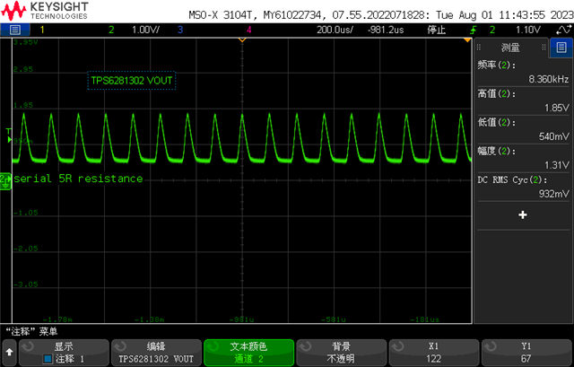574x367 pixels.
Task: Open the 背景 不透明 softkey
Action: point(341,353)
